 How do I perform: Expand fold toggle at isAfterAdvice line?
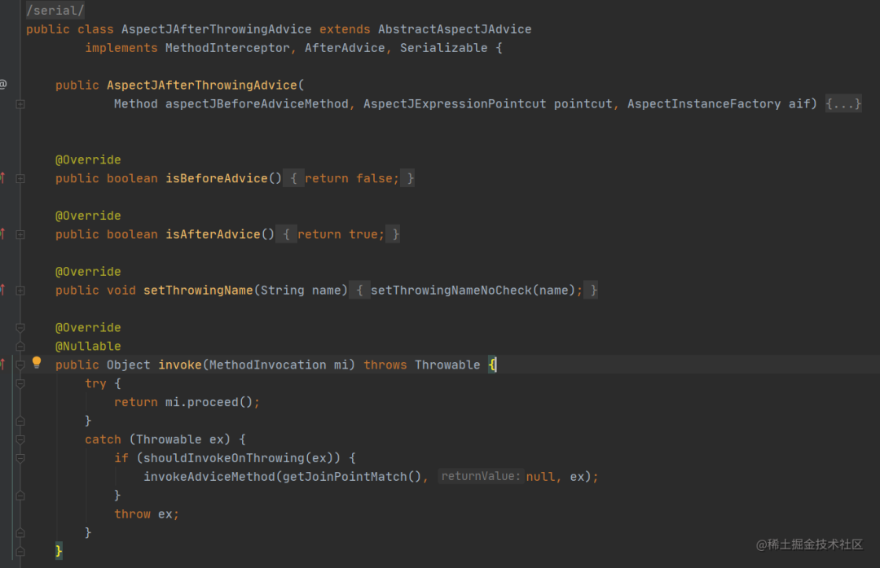[20, 234]
